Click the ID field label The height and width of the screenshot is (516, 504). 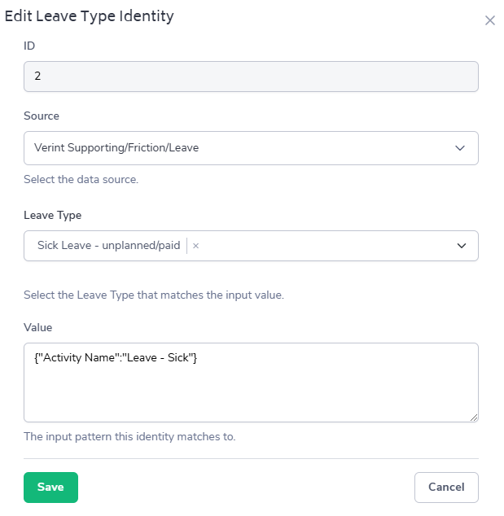[x=29, y=46]
